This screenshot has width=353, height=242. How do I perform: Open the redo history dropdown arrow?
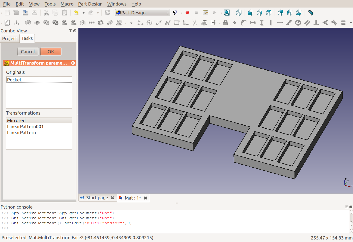point(98,13)
